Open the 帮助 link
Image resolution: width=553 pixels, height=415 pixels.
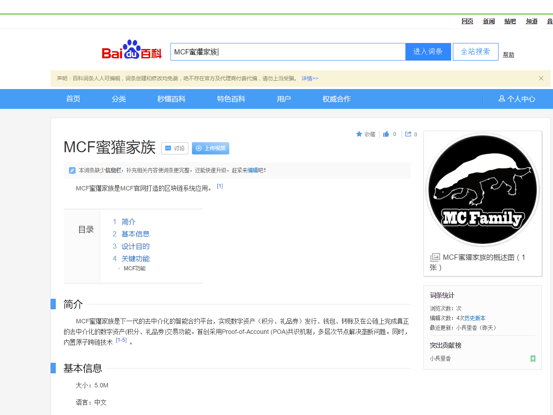(x=509, y=55)
